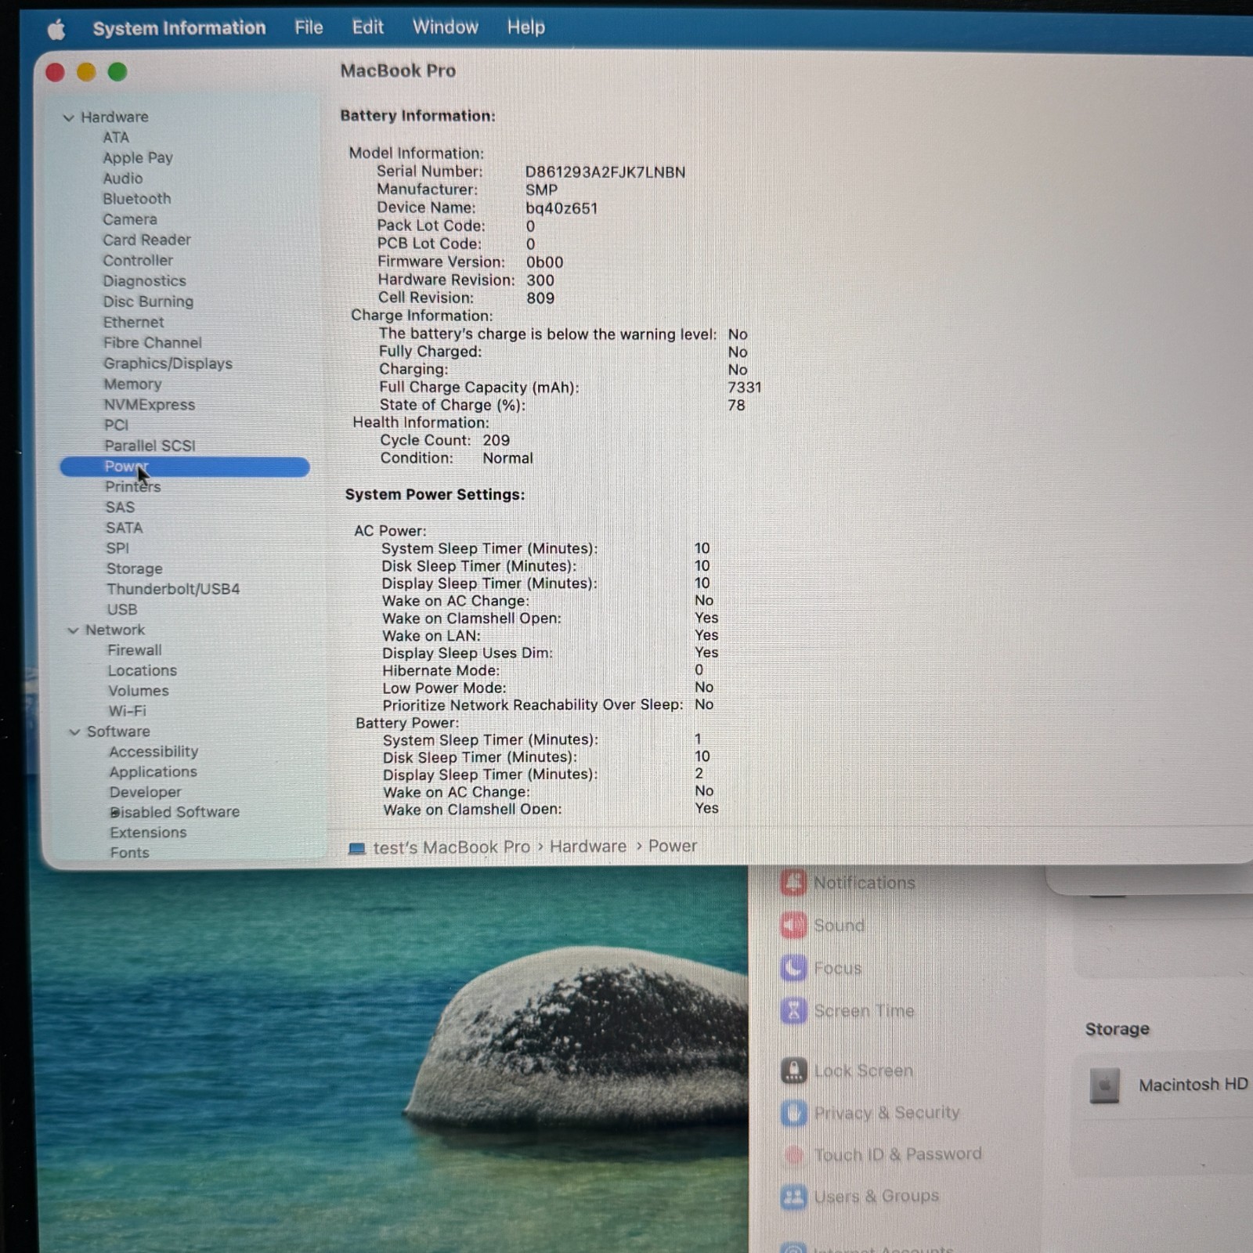Collapse the Network section

73,630
